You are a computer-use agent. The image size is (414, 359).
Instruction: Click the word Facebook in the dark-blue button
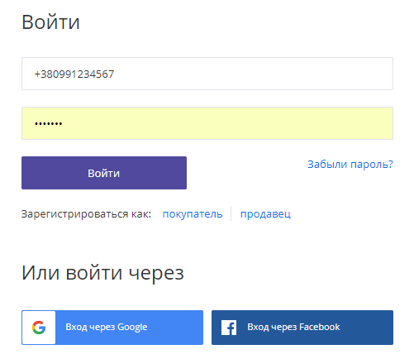[320, 327]
